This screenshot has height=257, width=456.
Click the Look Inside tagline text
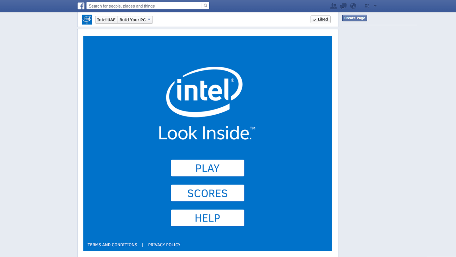[x=207, y=133]
